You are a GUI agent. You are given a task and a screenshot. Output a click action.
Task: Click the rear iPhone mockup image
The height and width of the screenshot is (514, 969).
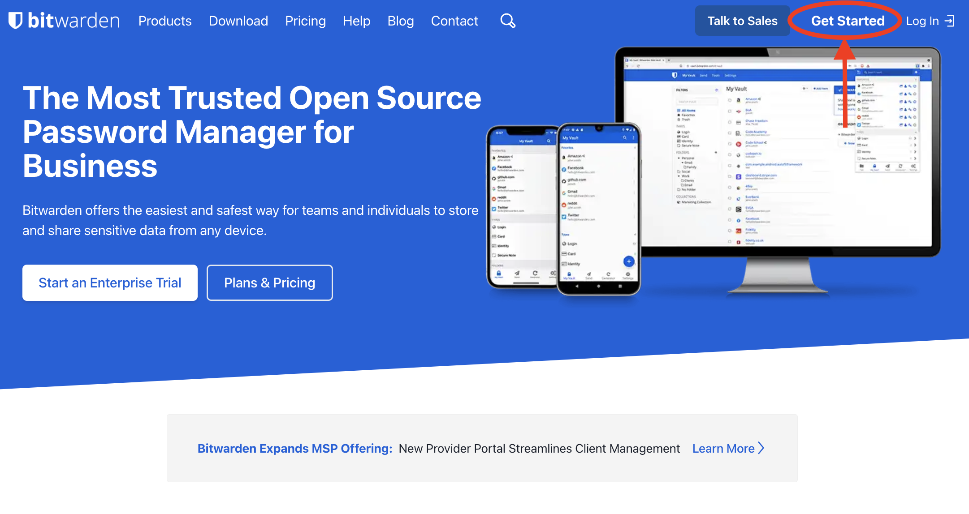[x=522, y=207]
